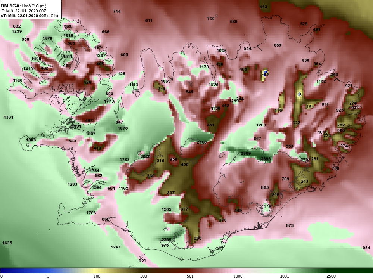373x279 pixels.
Task: Select the 2398 map value
Action: point(266,159)
